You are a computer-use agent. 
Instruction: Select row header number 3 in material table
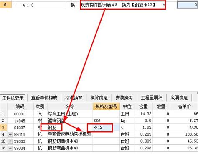coord(3,128)
